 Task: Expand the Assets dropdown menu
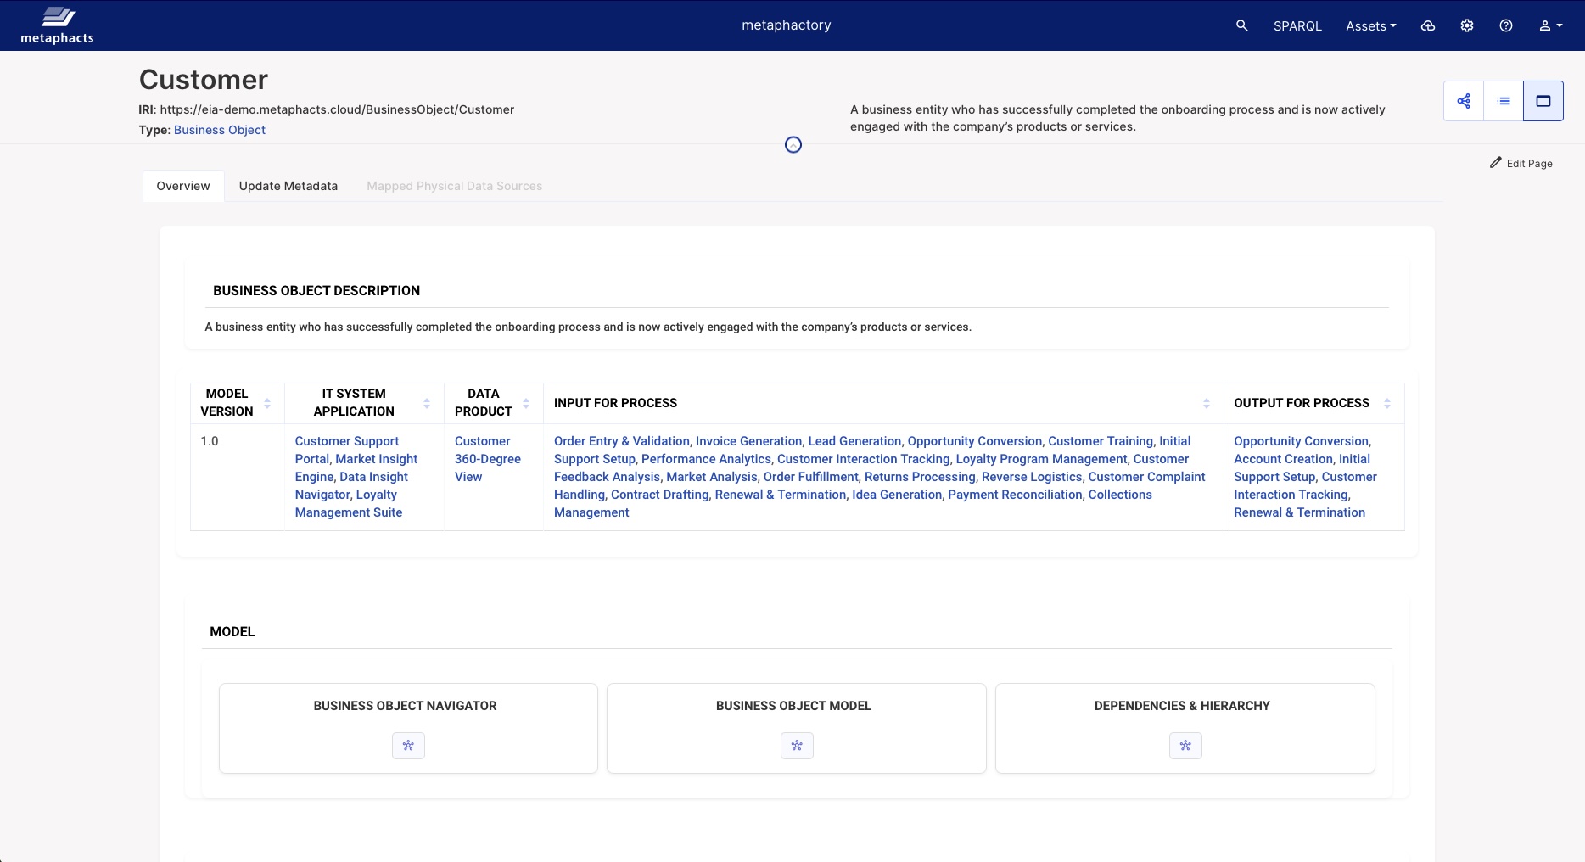pyautogui.click(x=1370, y=25)
